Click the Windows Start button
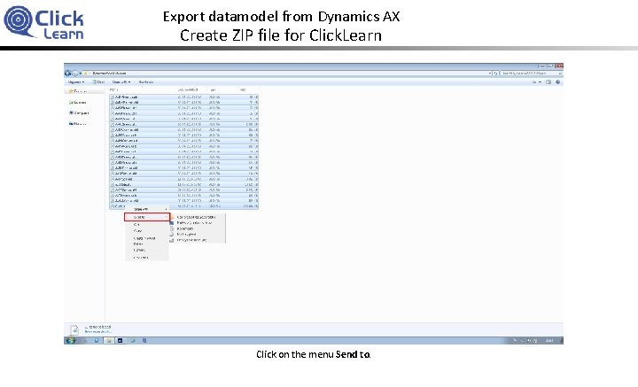 [x=70, y=341]
